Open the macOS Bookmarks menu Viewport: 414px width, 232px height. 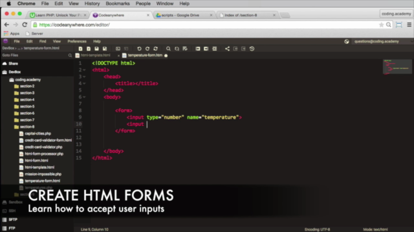click(118, 4)
